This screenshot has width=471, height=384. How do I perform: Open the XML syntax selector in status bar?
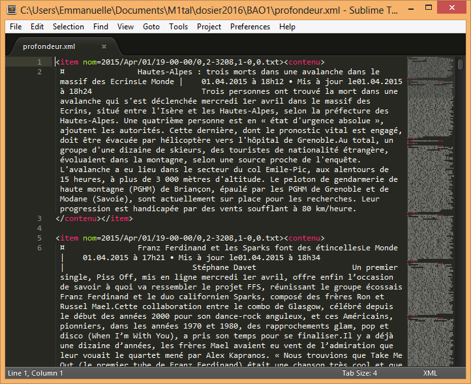point(430,373)
